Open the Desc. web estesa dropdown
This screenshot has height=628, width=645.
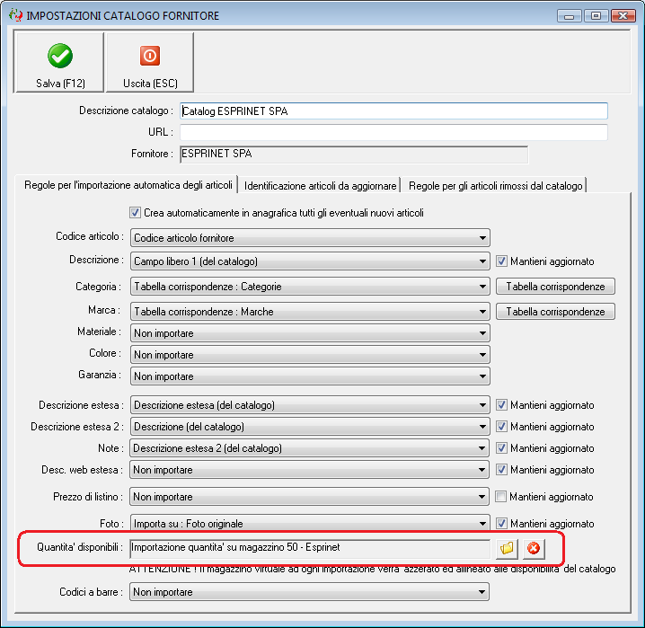(309, 470)
